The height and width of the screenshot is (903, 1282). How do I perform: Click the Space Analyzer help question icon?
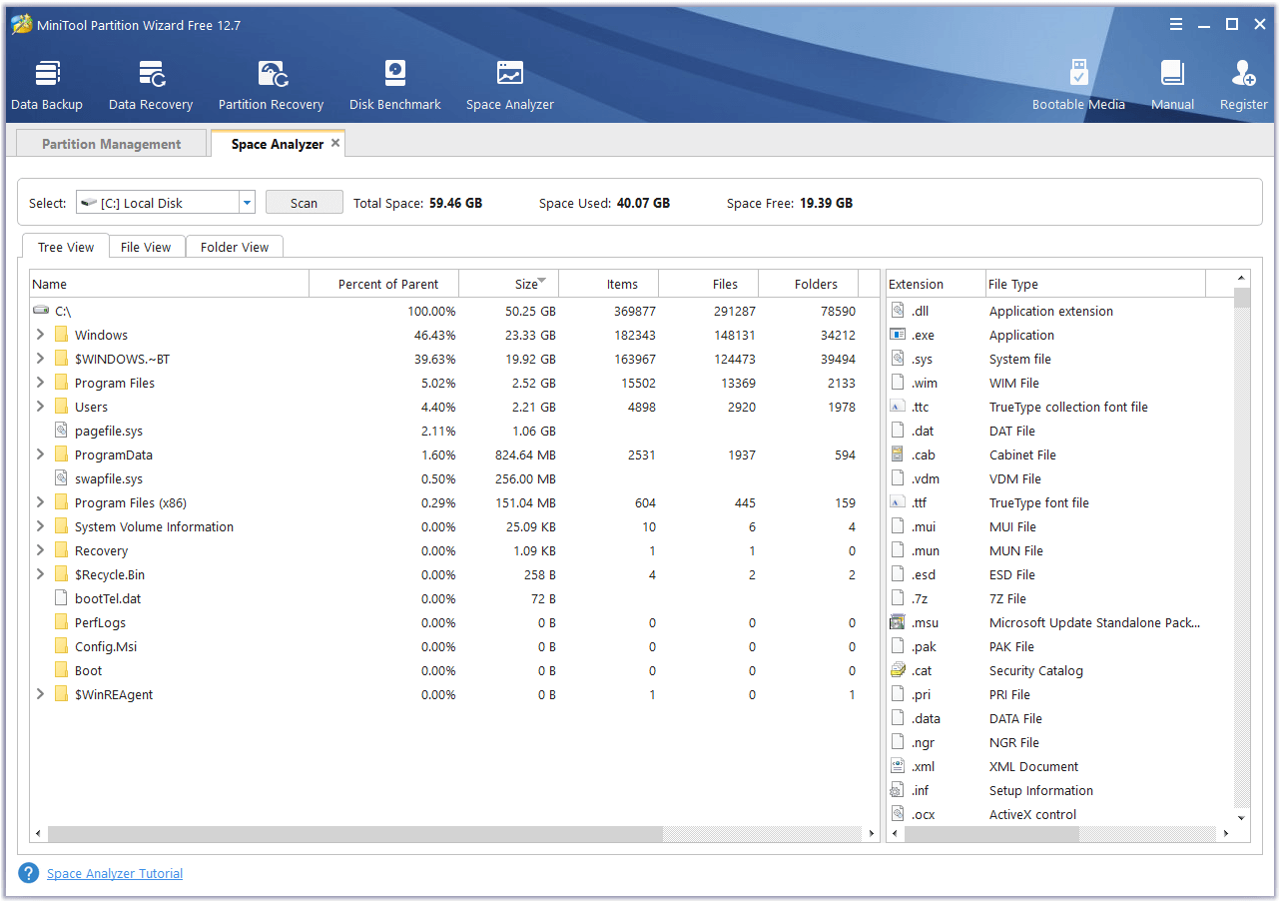tap(29, 873)
